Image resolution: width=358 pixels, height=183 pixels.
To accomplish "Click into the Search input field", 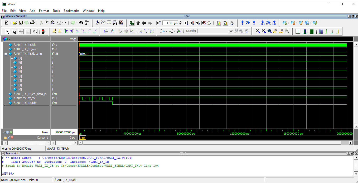I will (213, 31).
